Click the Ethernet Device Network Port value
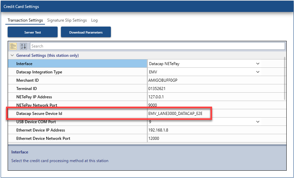 click(x=200, y=138)
